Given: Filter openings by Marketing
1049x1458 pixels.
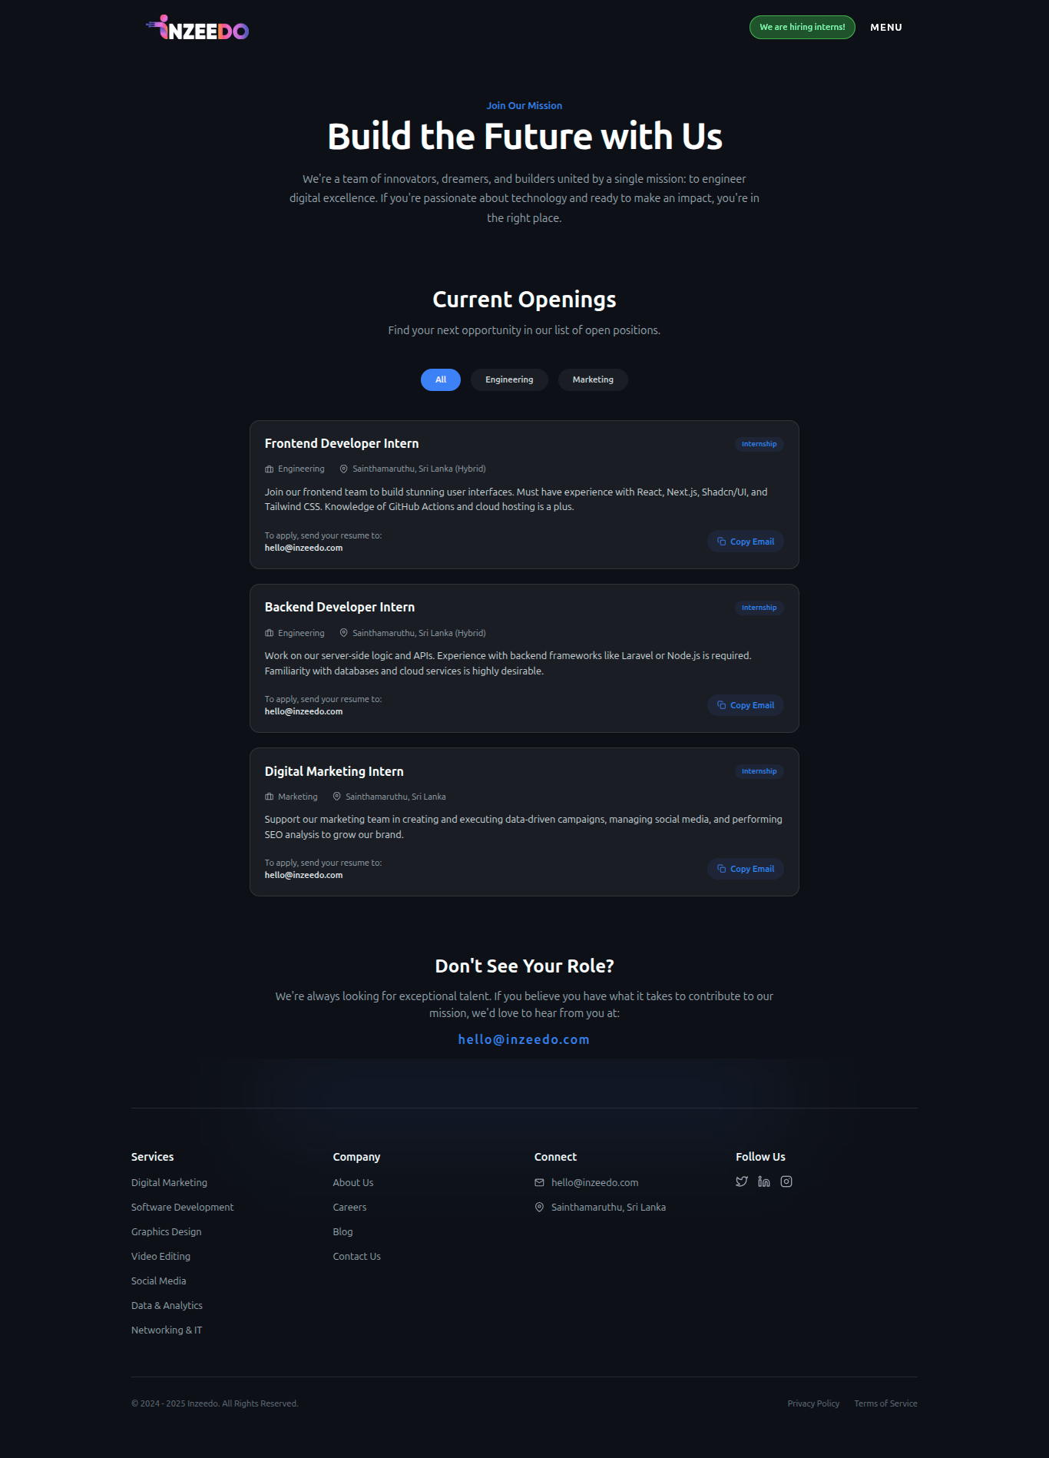Looking at the screenshot, I should [593, 379].
